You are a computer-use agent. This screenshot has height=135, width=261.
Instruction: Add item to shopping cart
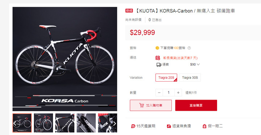point(151,105)
